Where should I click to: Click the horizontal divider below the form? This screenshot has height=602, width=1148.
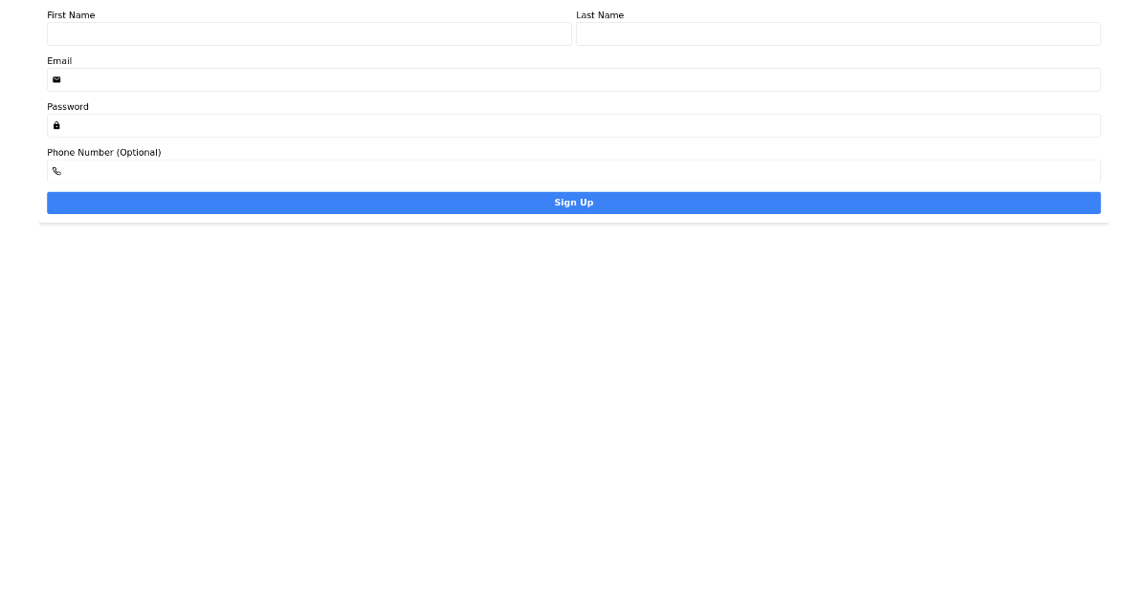point(574,223)
